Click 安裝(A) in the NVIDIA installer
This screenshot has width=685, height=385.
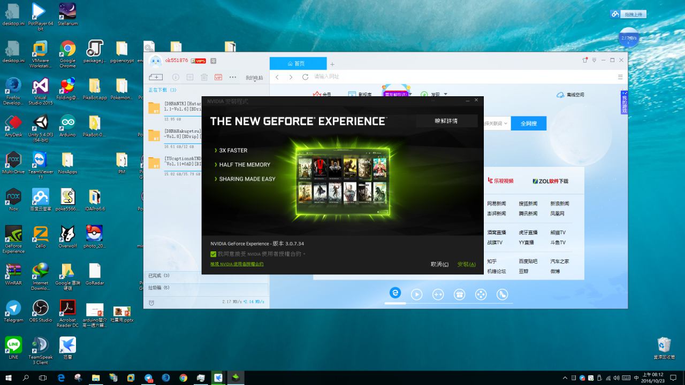pos(466,264)
